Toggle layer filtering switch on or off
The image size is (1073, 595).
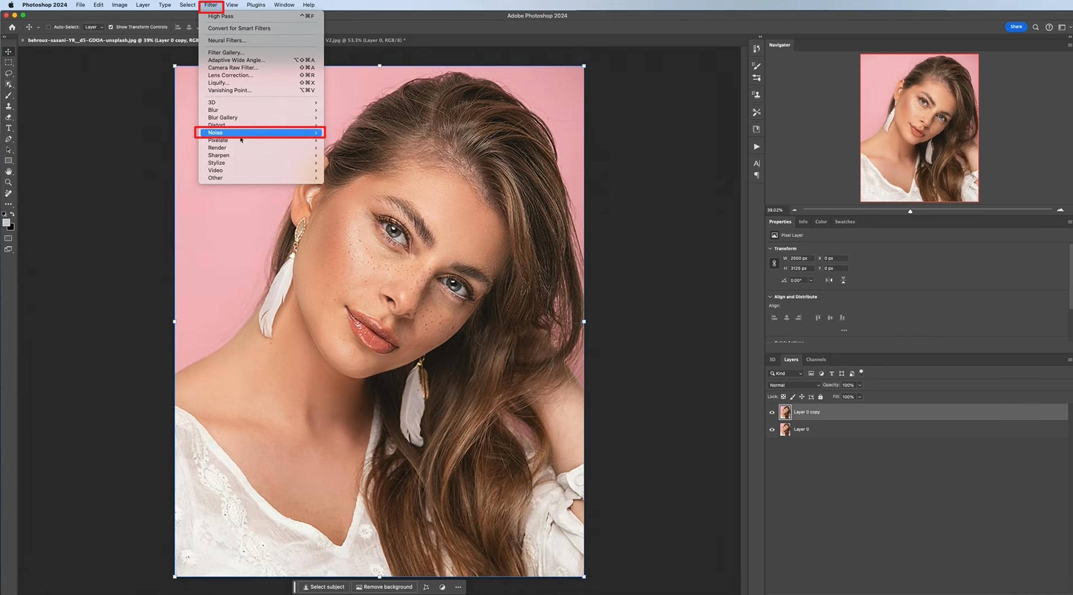click(x=861, y=372)
